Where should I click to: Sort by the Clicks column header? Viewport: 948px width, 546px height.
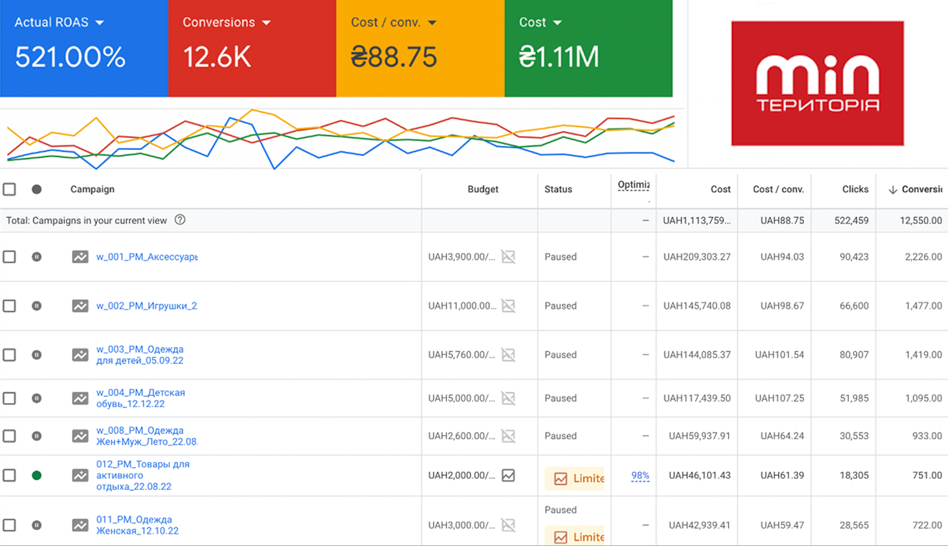[855, 189]
